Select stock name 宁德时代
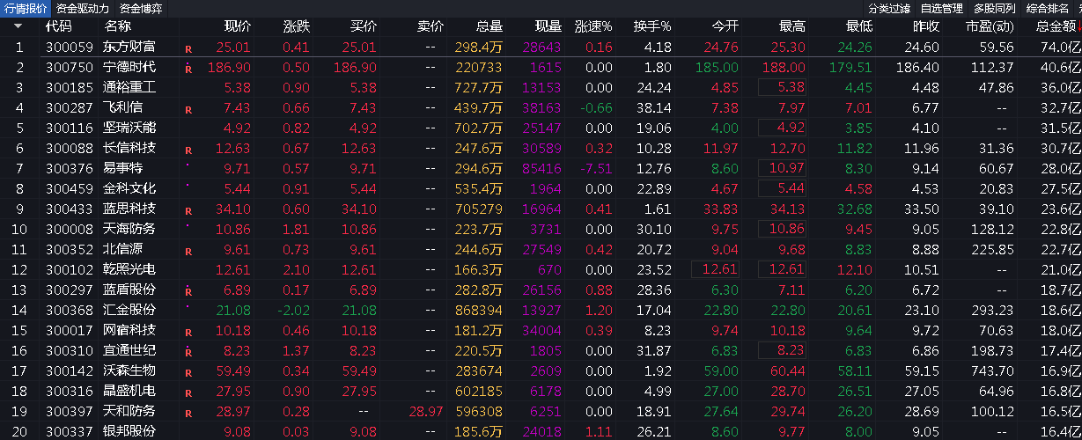This screenshot has height=440, width=1082. 129,67
